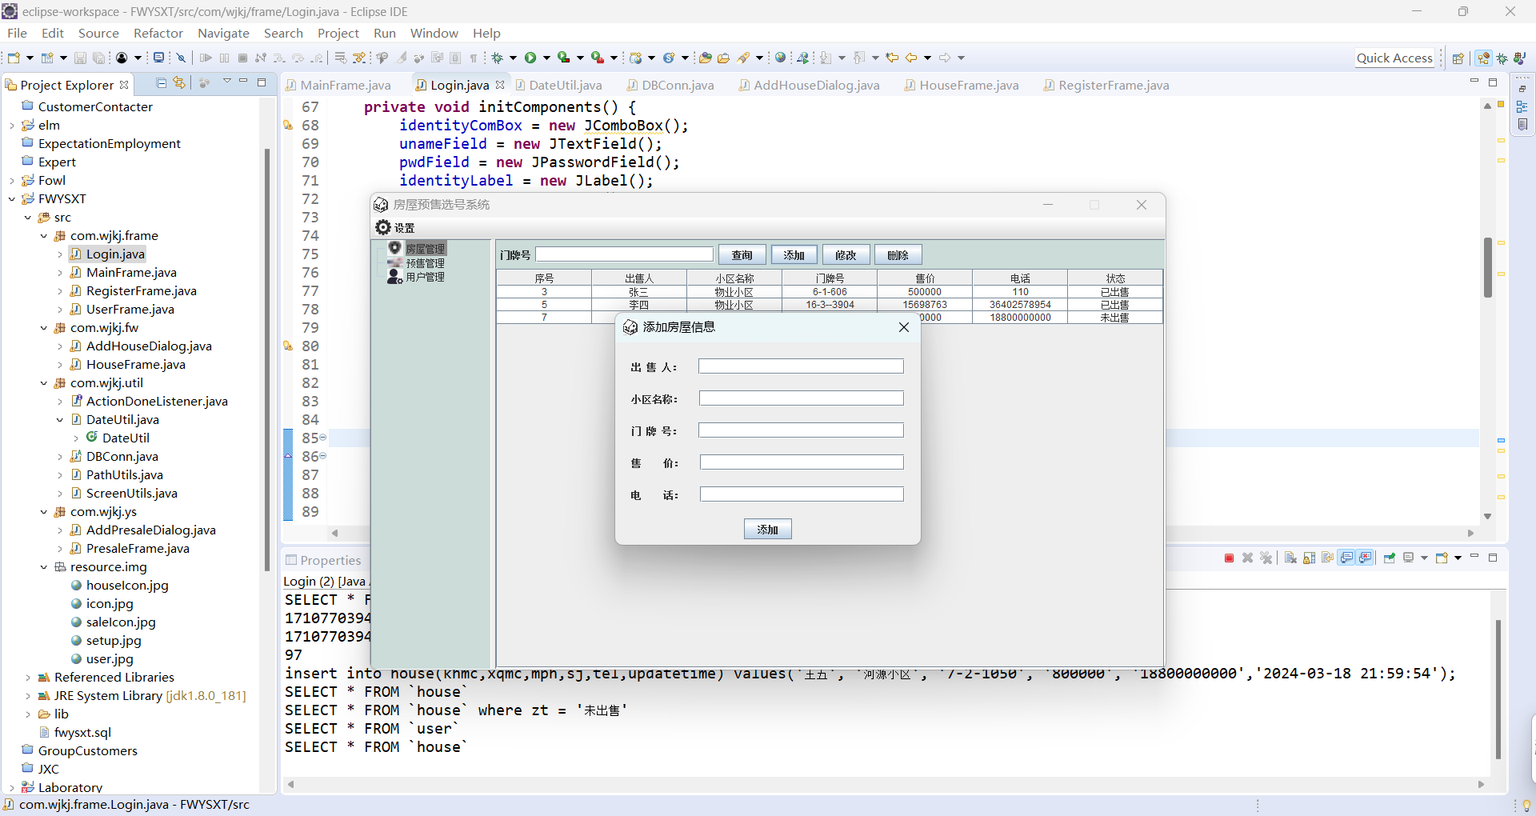Click the Open Task icon
Viewport: 1536px width, 816px height.
[x=723, y=58]
